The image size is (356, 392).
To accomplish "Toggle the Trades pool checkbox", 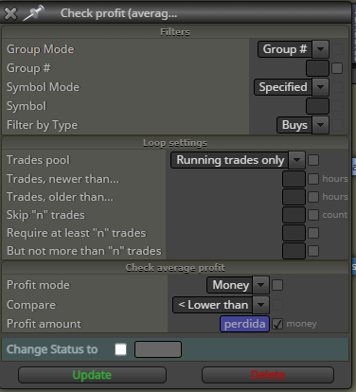I will click(313, 160).
